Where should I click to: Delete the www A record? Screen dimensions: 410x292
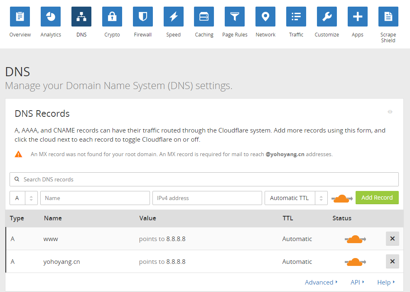(392, 239)
